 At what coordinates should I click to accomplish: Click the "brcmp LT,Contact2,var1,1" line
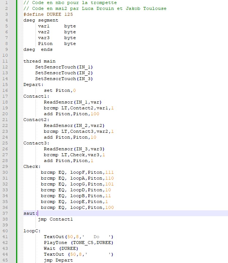click(x=79, y=108)
